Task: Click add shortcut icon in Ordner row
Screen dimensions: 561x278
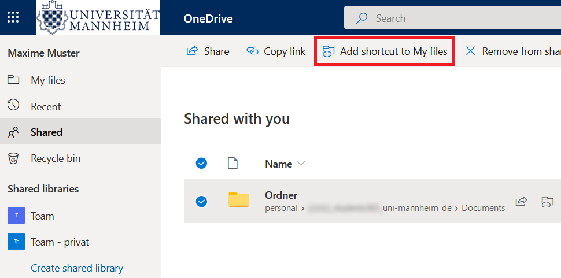Action: [x=547, y=202]
